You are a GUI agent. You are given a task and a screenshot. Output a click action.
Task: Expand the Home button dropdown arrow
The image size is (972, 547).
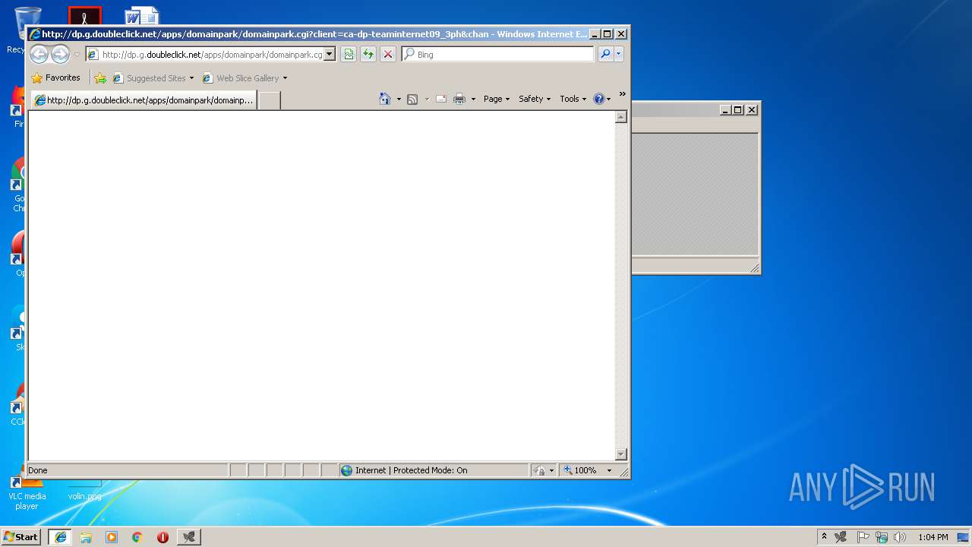point(399,99)
